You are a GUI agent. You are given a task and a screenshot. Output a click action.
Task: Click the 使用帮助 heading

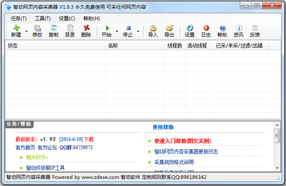[163, 127]
